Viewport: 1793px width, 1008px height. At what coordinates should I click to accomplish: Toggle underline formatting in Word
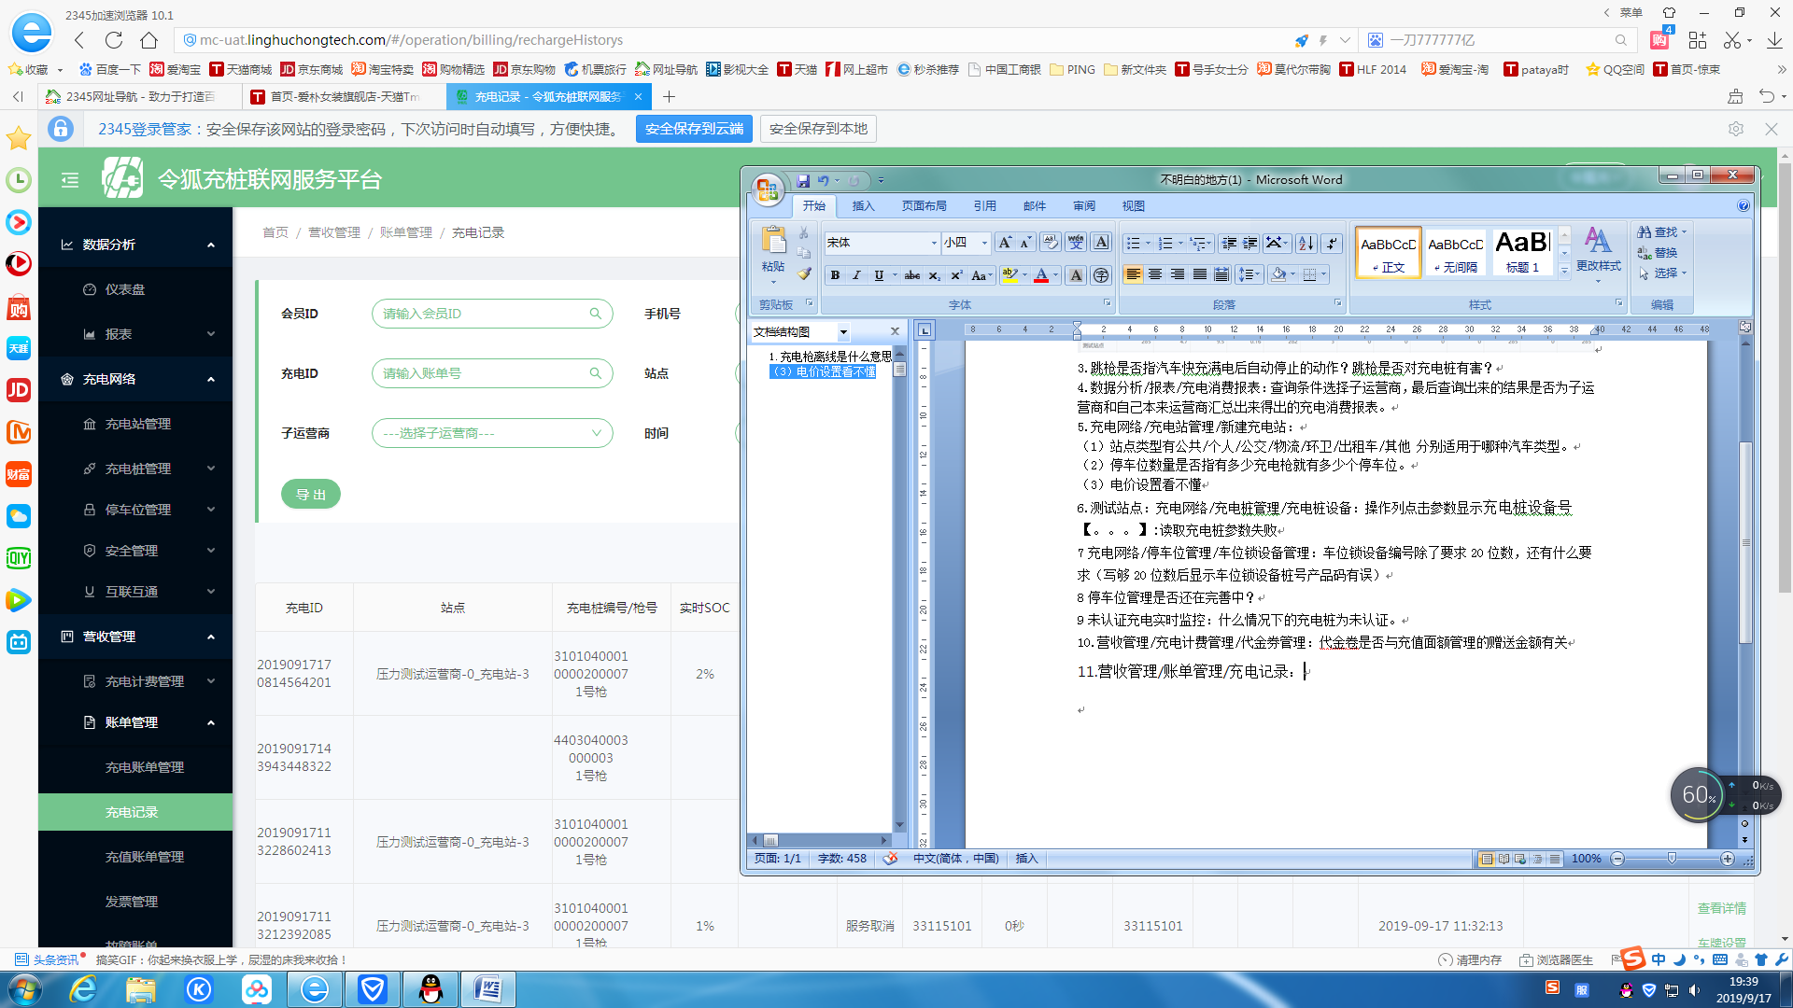(x=878, y=273)
